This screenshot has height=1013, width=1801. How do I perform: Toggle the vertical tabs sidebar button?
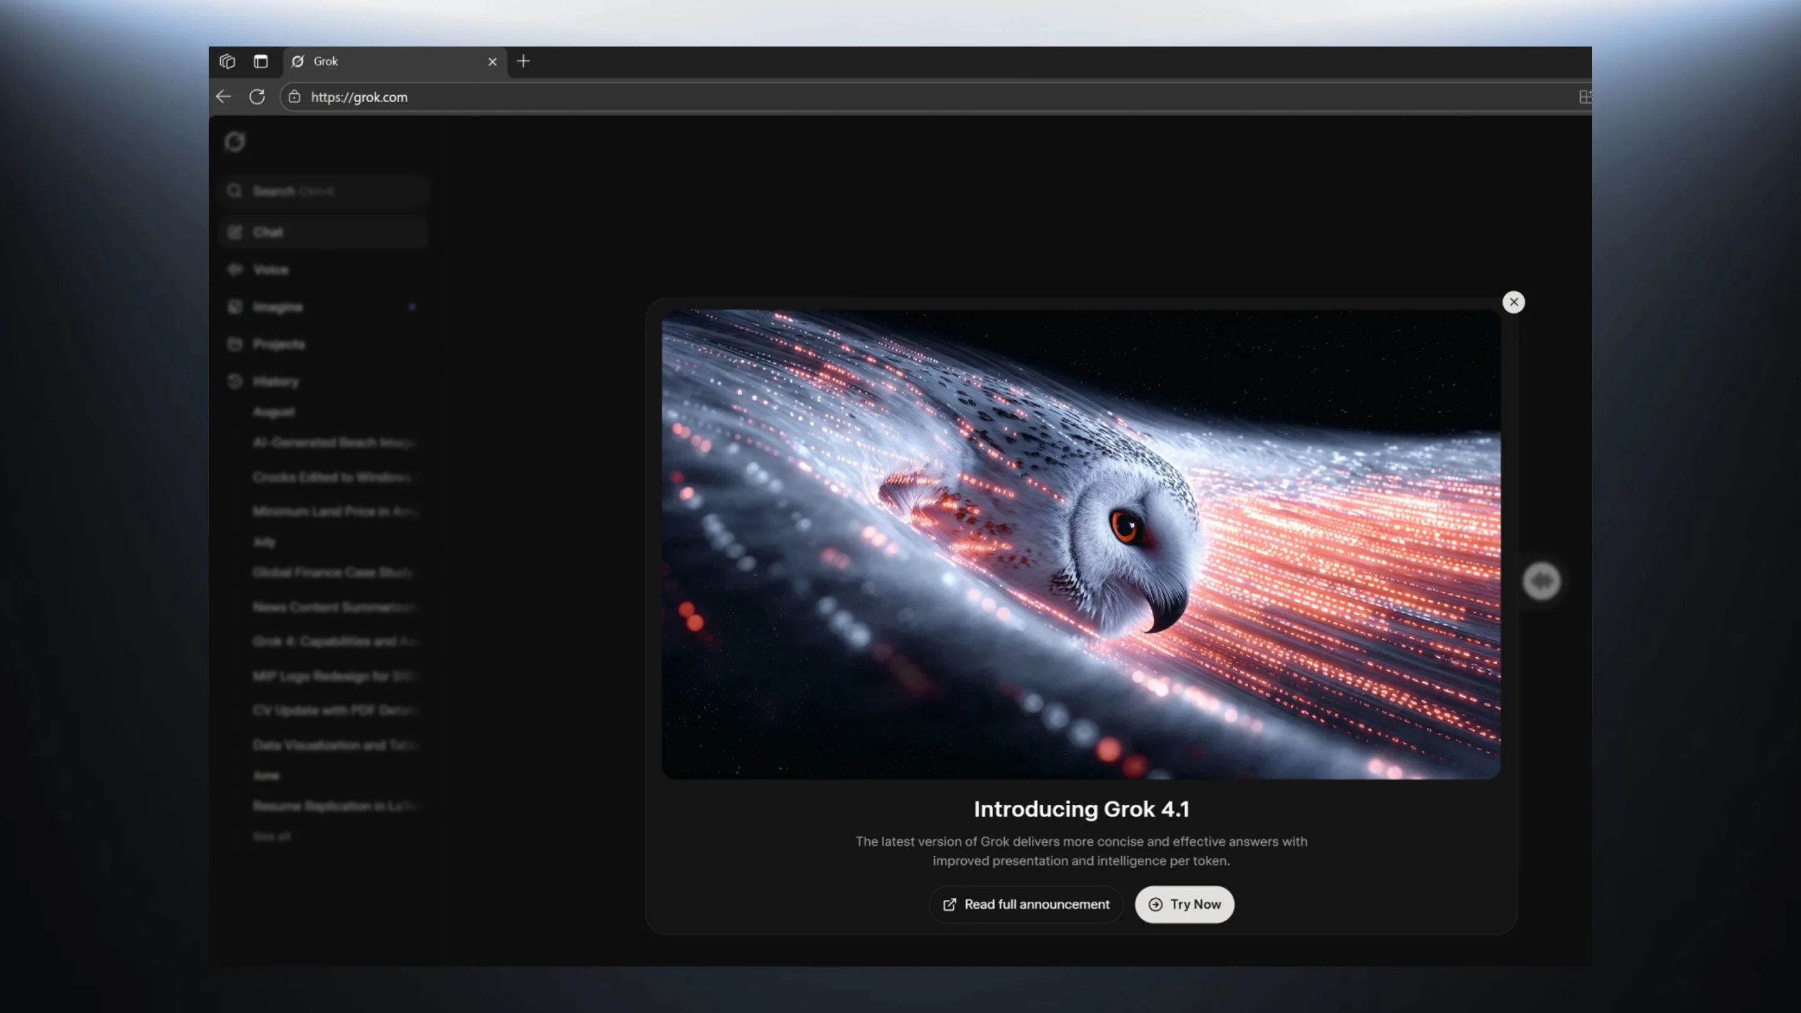coord(261,61)
